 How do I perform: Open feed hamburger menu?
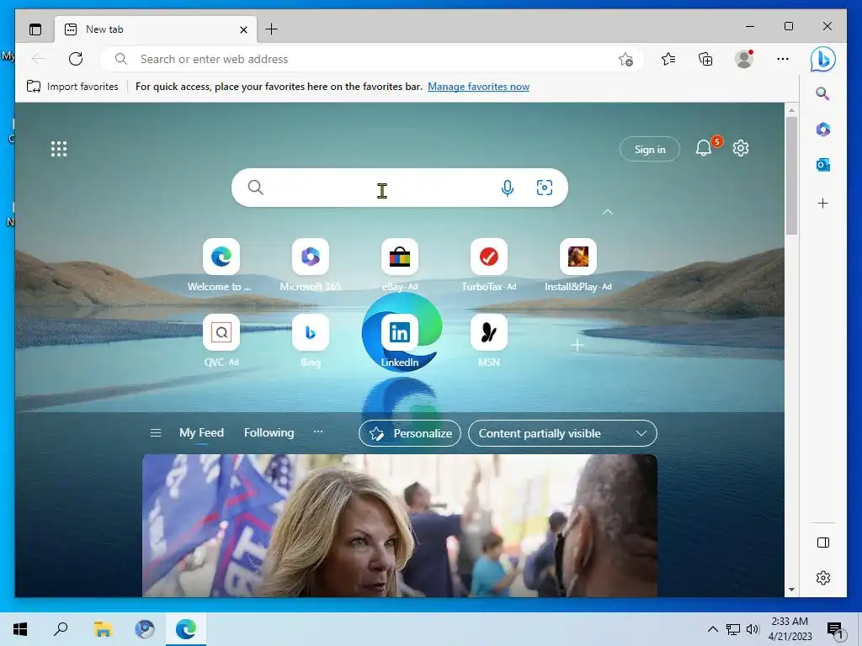click(x=156, y=433)
